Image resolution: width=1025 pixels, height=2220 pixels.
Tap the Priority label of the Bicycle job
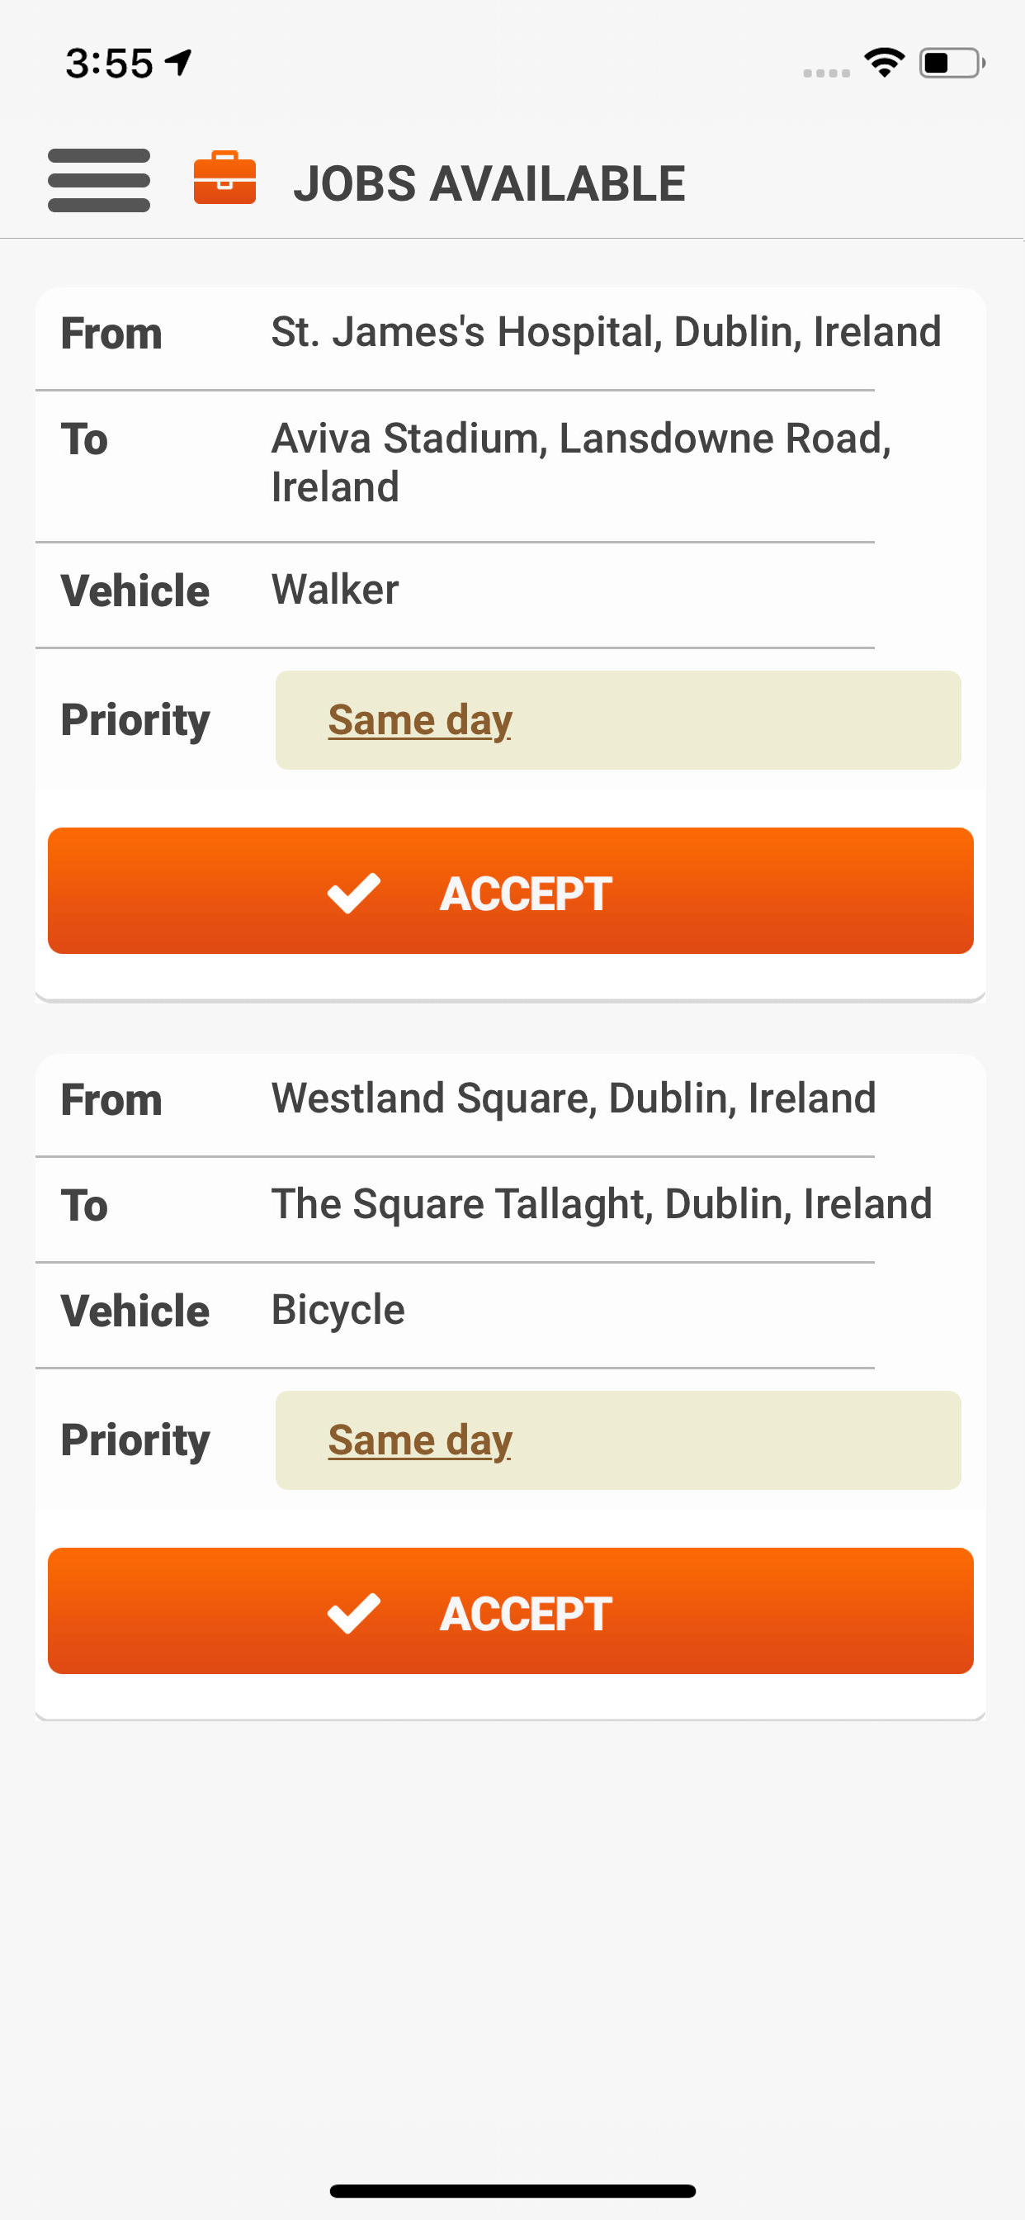[x=135, y=1441]
